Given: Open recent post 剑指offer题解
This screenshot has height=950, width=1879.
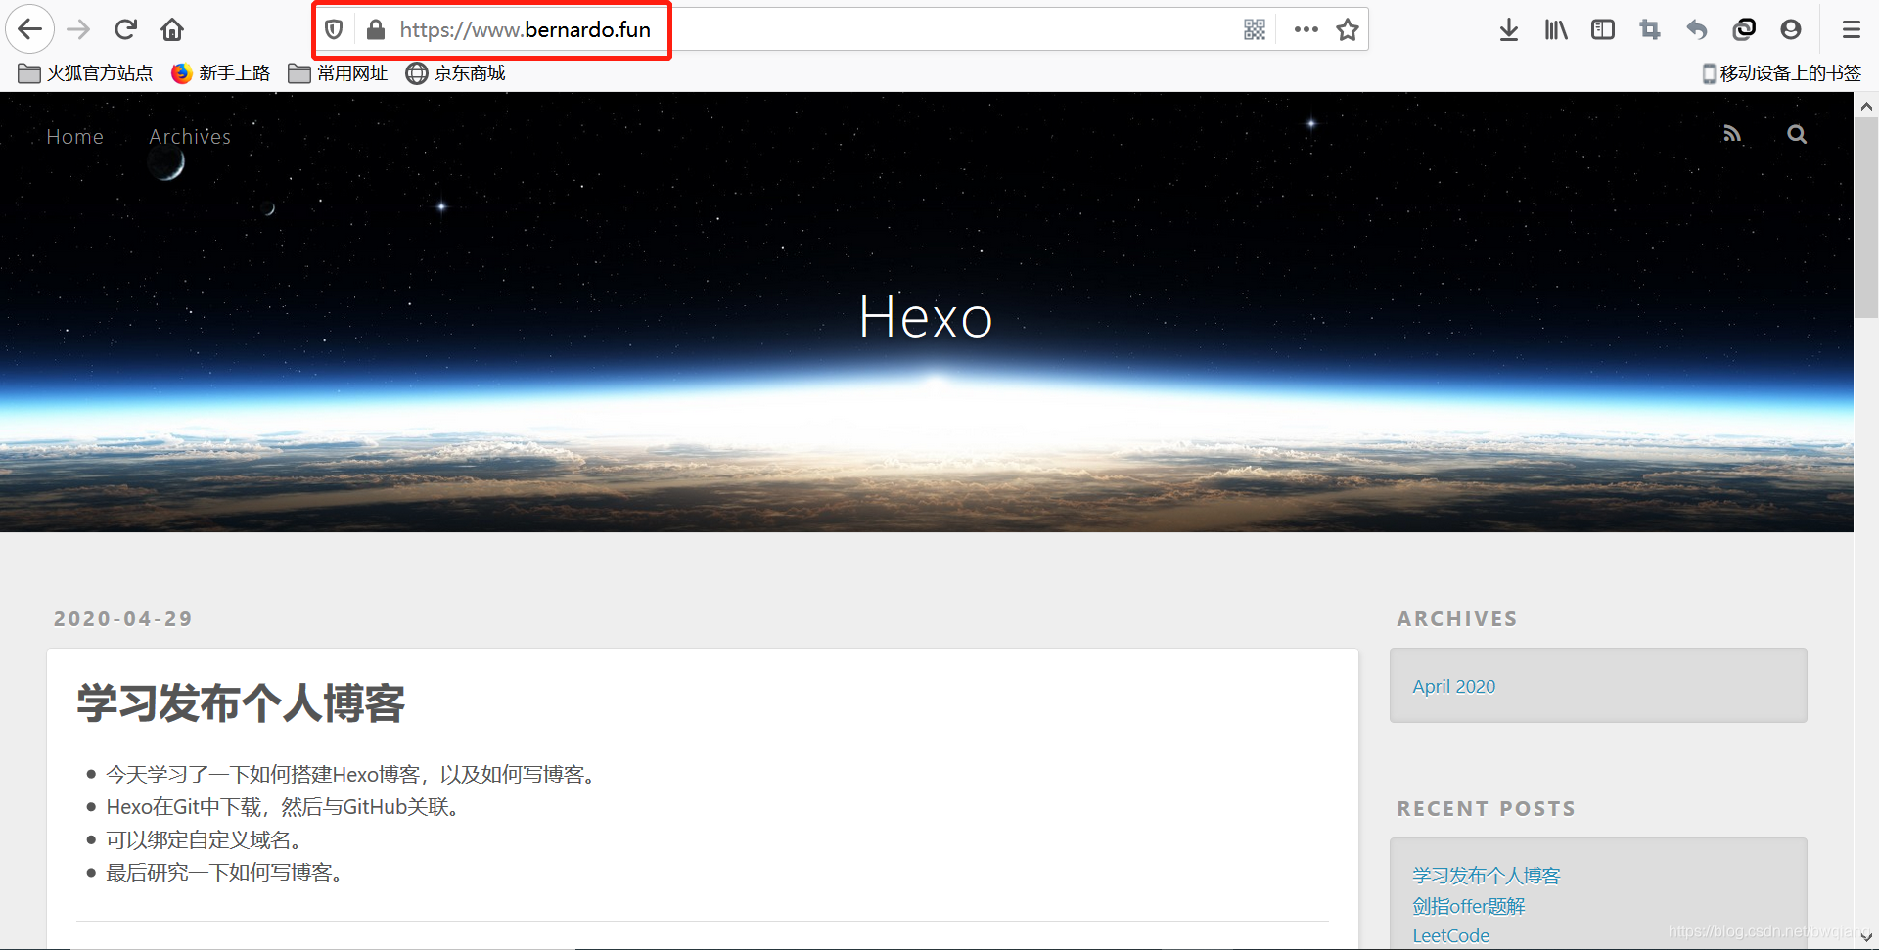Looking at the screenshot, I should [x=1468, y=906].
